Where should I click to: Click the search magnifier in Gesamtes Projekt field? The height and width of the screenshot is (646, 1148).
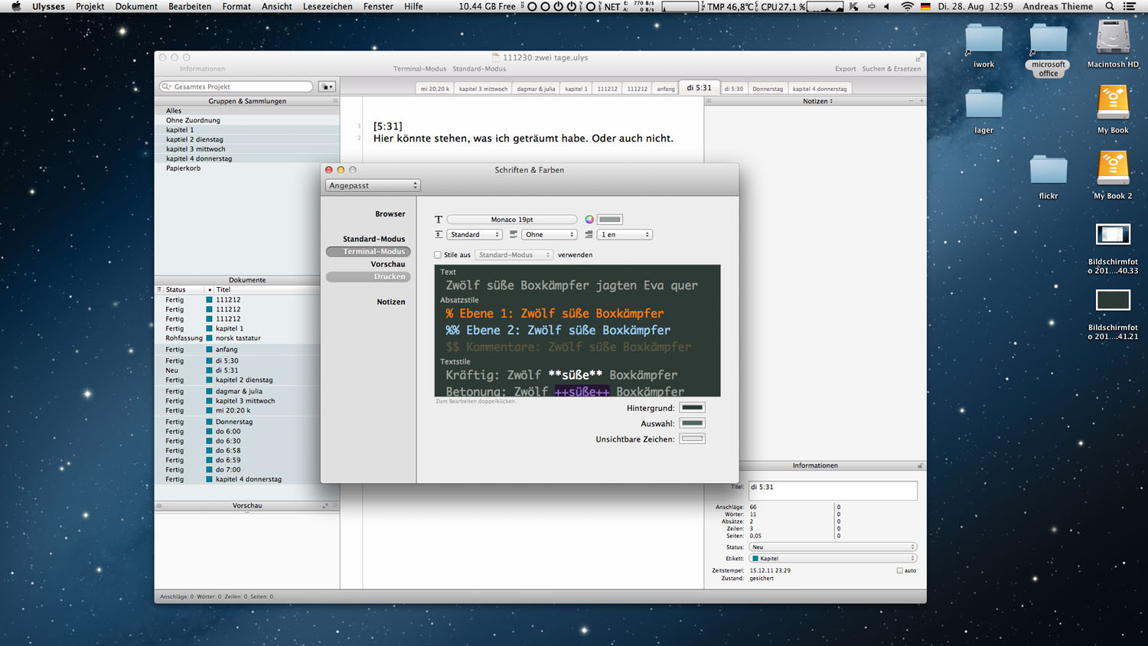point(166,86)
